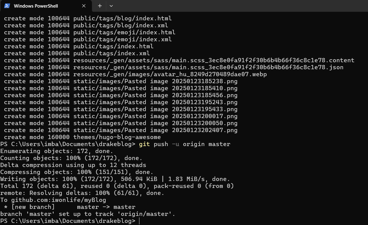This screenshot has height=225, width=368.
Task: Click the 'git push -u origin master' command
Action: point(184,144)
